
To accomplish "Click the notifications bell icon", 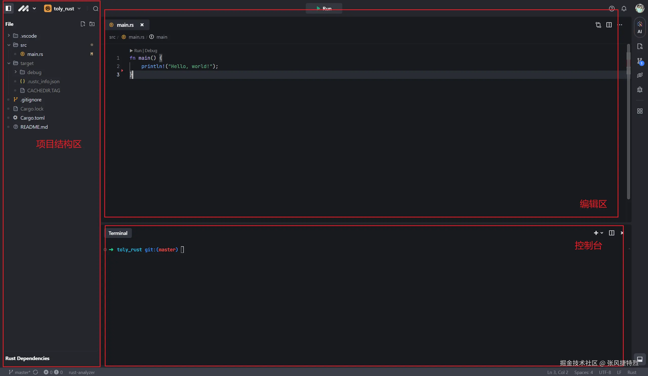I will tap(624, 9).
